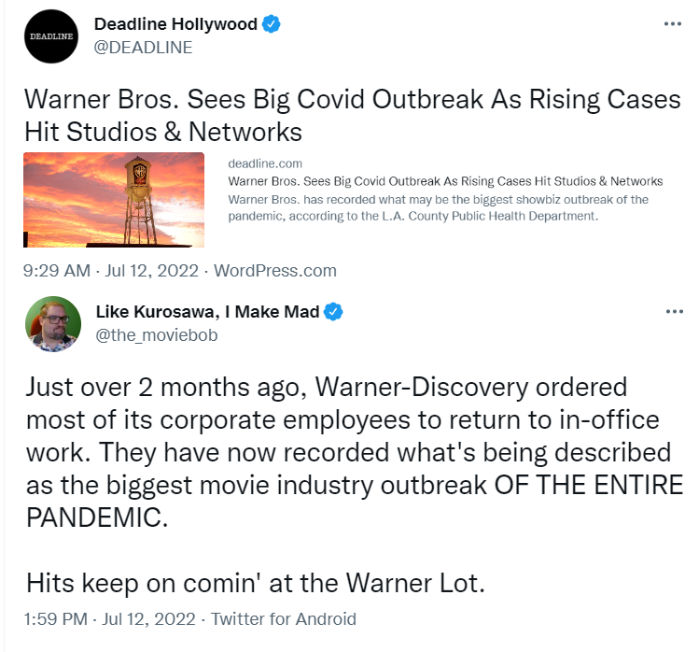Open the @the_moviebob handle
This screenshot has width=699, height=652.
pyautogui.click(x=157, y=335)
